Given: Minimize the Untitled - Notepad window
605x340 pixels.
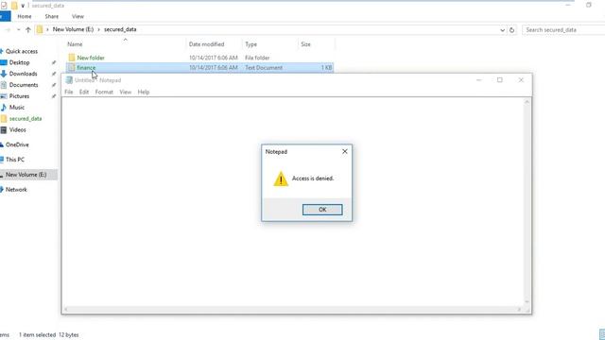Looking at the screenshot, I should pyautogui.click(x=479, y=79).
